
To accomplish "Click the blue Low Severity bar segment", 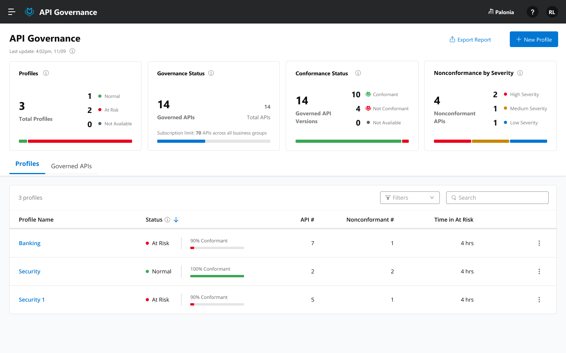I will 529,141.
